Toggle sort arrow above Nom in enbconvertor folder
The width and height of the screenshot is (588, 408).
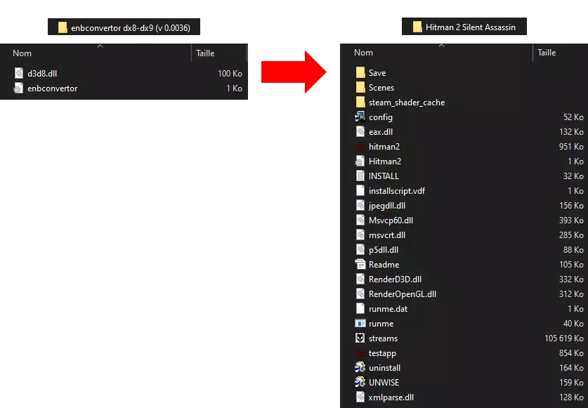click(100, 46)
